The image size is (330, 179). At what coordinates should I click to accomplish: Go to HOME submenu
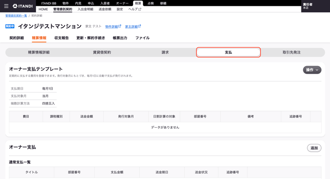click(x=43, y=9)
